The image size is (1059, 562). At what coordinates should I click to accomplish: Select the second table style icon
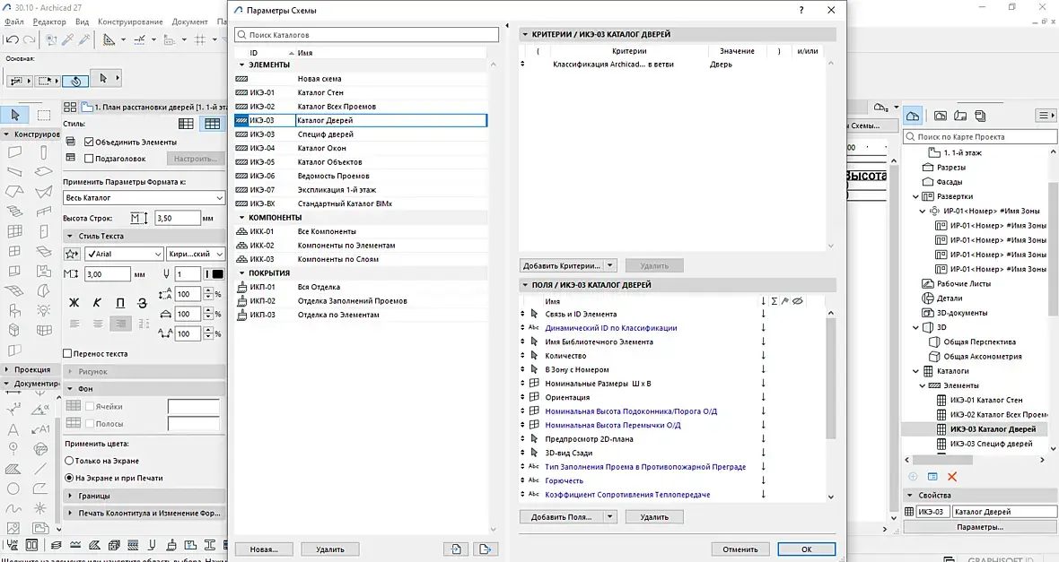212,124
